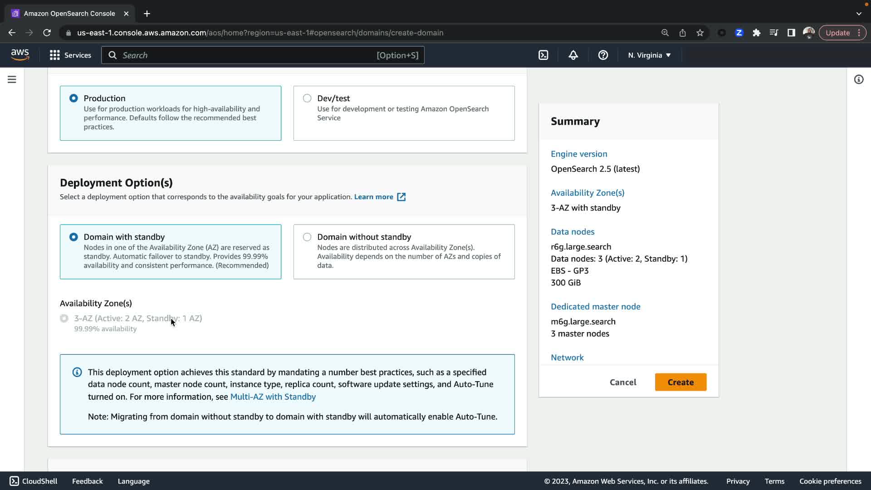Viewport: 871px width, 490px height.
Task: Open the notifications bell icon
Action: pyautogui.click(x=573, y=55)
